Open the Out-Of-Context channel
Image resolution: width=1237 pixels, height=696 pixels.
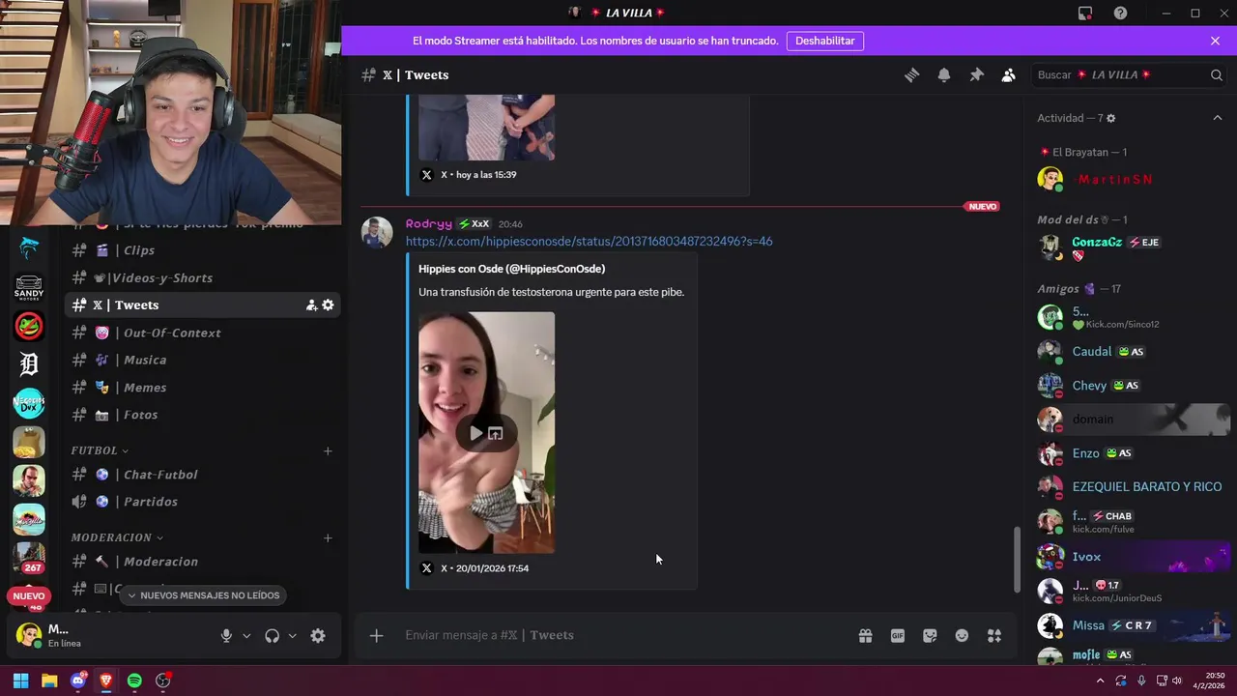tap(203, 333)
